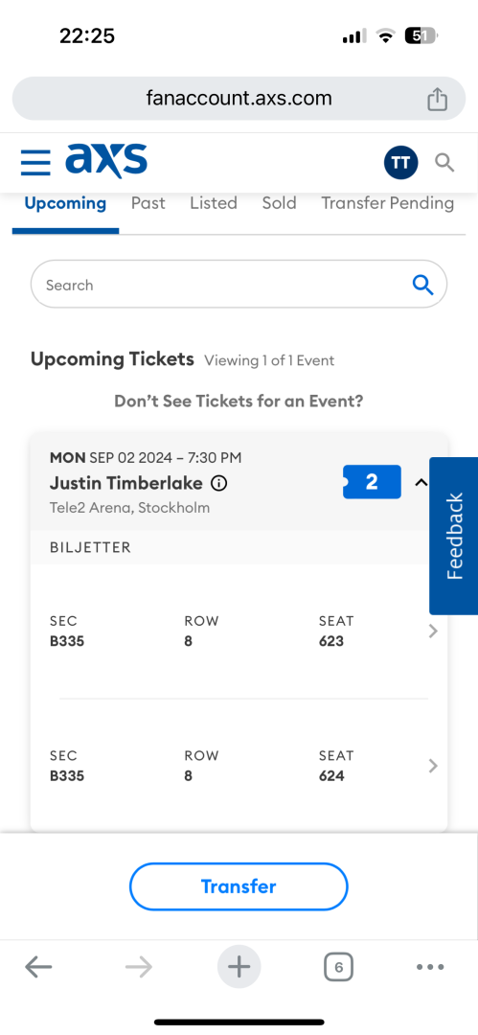478x1035 pixels.
Task: Tap the AXS logo
Action: (x=106, y=160)
